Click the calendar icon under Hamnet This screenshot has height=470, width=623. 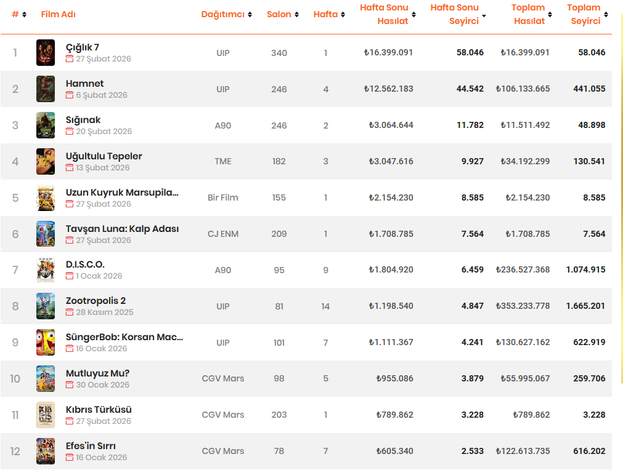coord(70,95)
